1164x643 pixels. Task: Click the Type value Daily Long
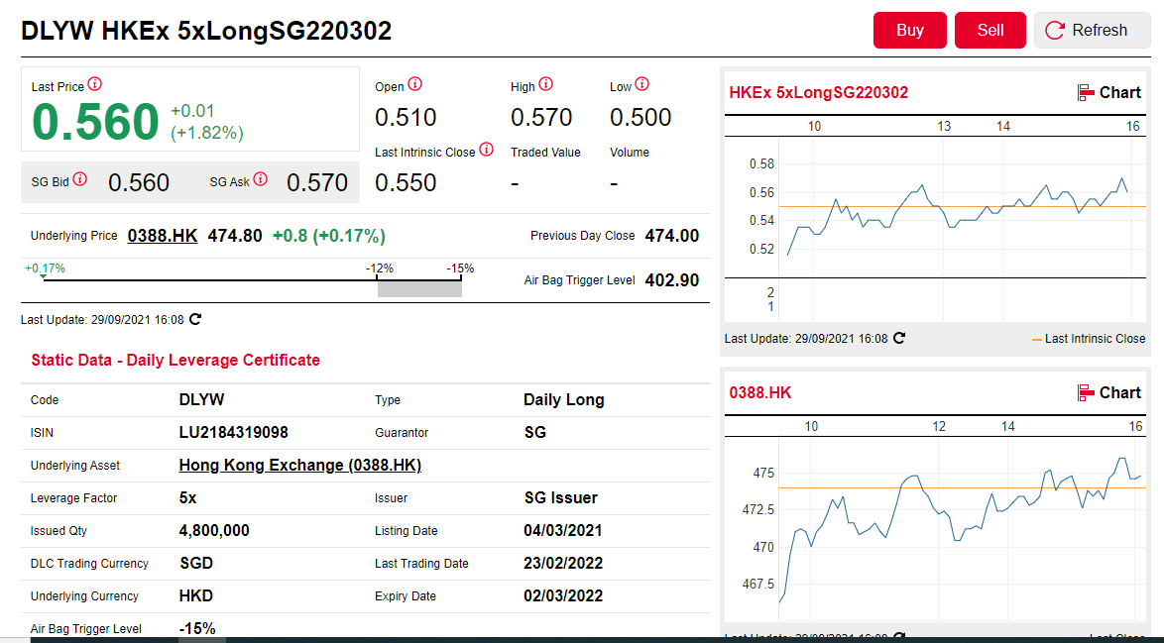(x=563, y=399)
